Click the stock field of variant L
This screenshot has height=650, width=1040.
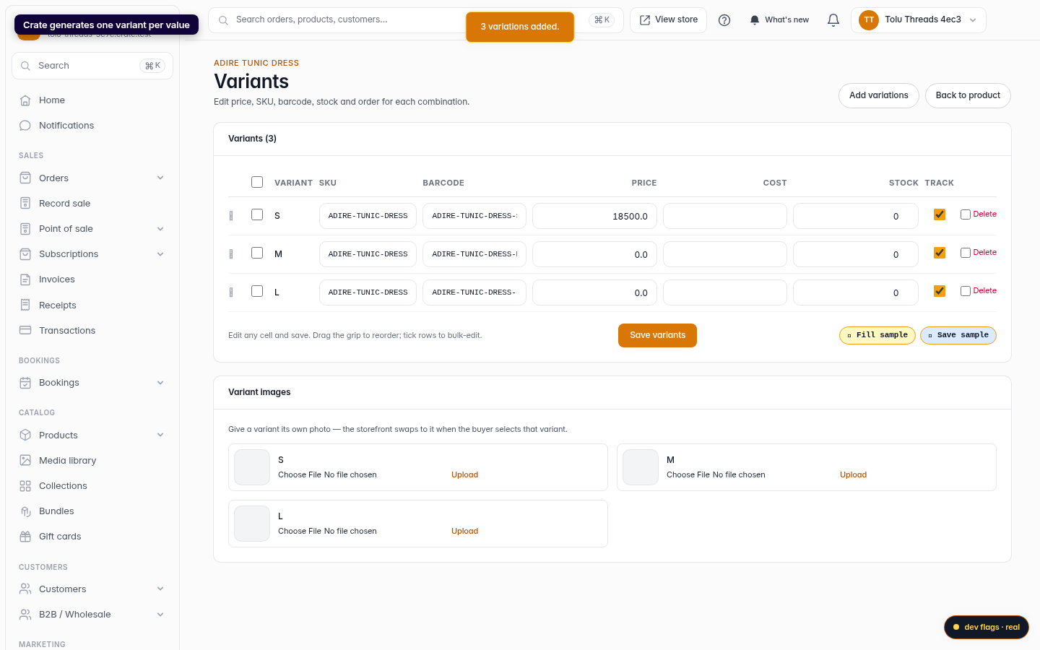[x=856, y=292]
